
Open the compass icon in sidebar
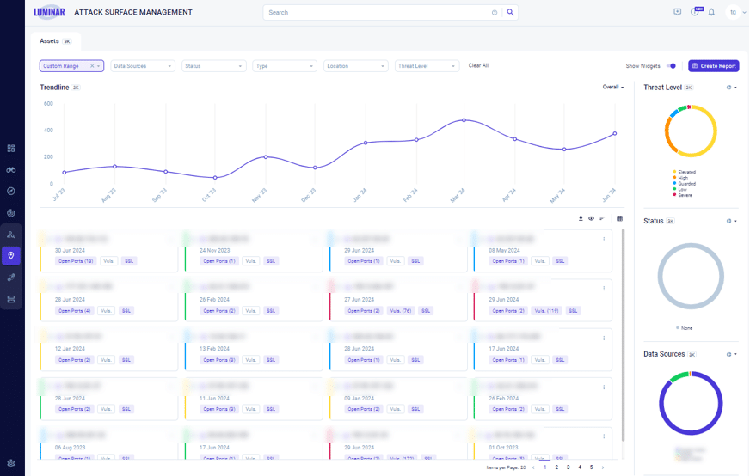(11, 192)
